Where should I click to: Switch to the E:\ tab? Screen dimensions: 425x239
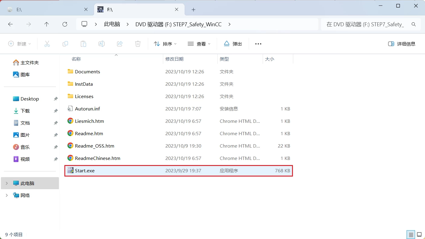(x=47, y=10)
